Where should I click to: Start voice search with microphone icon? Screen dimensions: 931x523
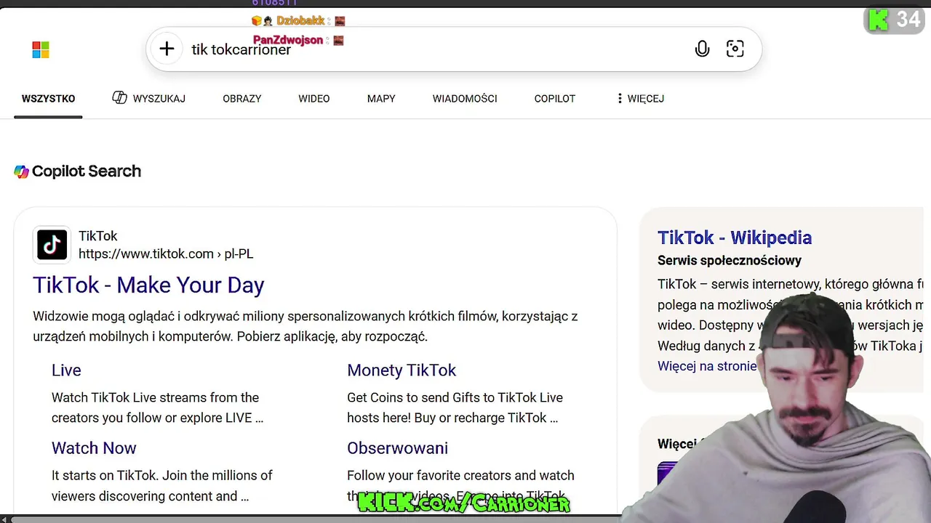pyautogui.click(x=702, y=49)
